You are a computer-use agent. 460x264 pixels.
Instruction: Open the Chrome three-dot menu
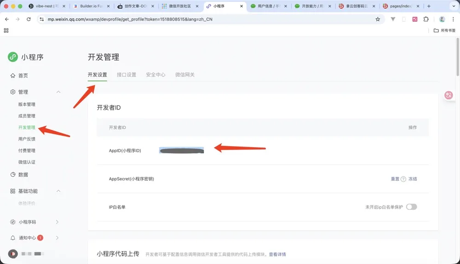pos(453,19)
